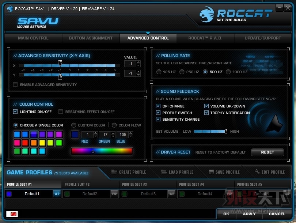Click the Y axis sensitivity slider handle

pos(60,76)
